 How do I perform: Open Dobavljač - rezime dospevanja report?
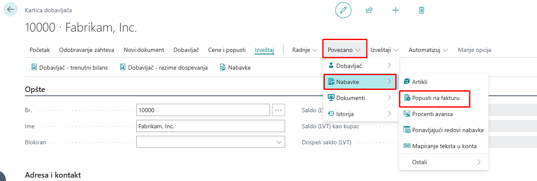(164, 68)
